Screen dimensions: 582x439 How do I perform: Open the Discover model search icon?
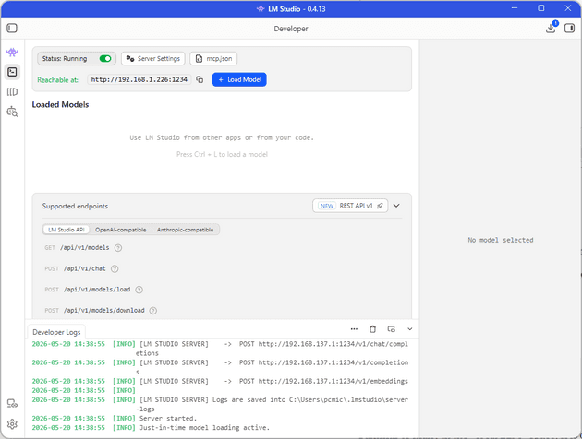pos(12,112)
